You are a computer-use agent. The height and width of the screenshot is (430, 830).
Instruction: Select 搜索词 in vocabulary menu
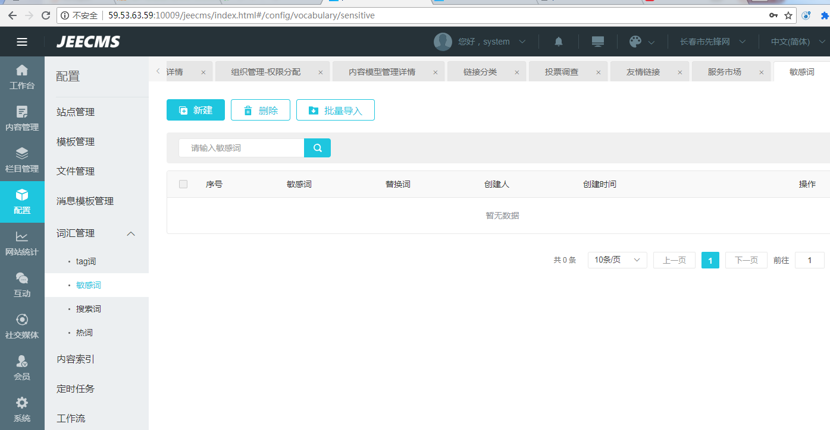(89, 309)
